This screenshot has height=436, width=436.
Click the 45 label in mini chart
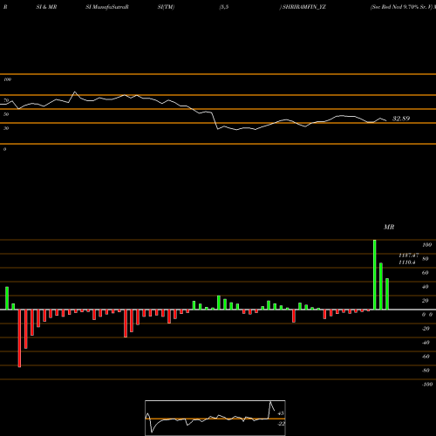[x=281, y=413]
